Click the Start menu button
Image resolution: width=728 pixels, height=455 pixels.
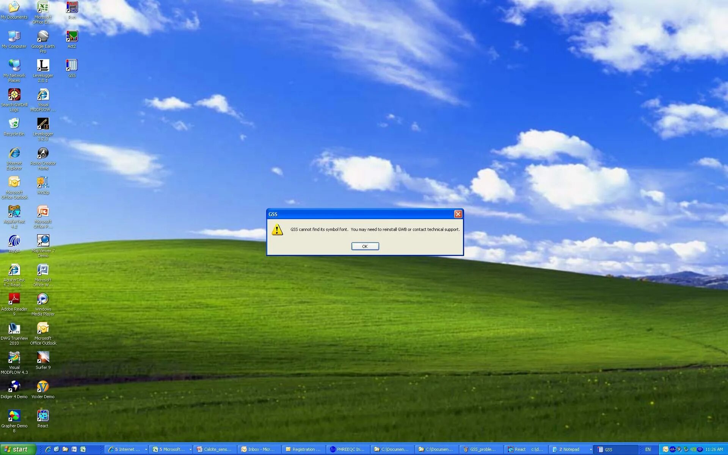pos(18,449)
